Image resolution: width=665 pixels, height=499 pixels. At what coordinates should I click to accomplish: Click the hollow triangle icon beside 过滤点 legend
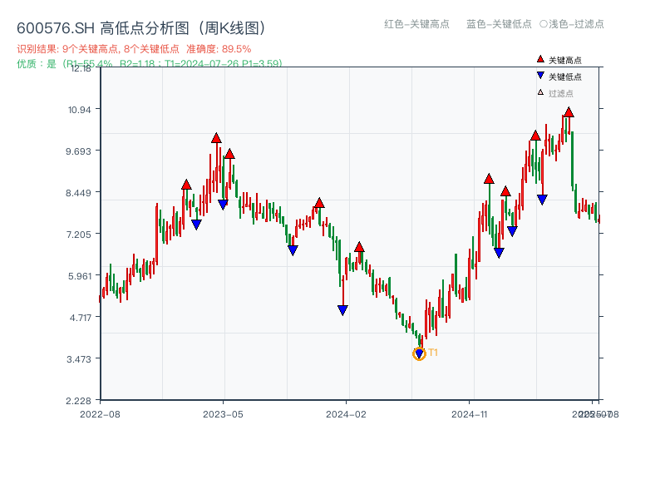[540, 92]
